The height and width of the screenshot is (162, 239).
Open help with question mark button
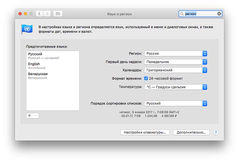tap(216, 133)
